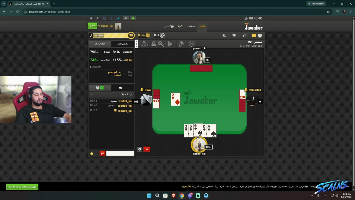Image resolution: width=355 pixels, height=200 pixels.
Task: Open a new browser tab
Action: (54, 4)
